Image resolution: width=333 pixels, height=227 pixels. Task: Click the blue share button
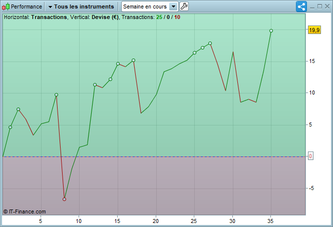(x=301, y=7)
